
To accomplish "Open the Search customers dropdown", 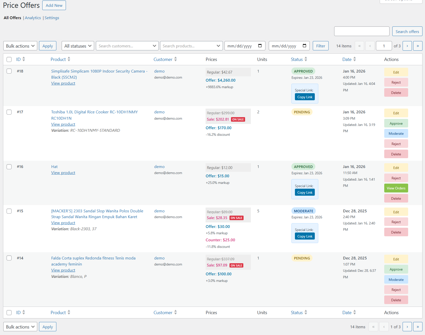I will (127, 46).
